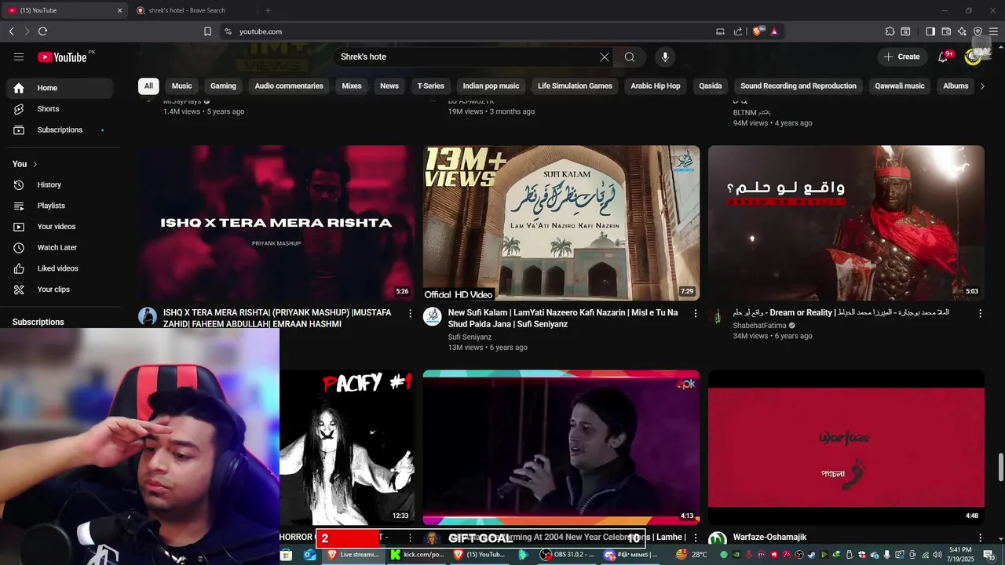This screenshot has width=1005, height=565.
Task: Select the T-Series filter chip
Action: click(x=430, y=86)
